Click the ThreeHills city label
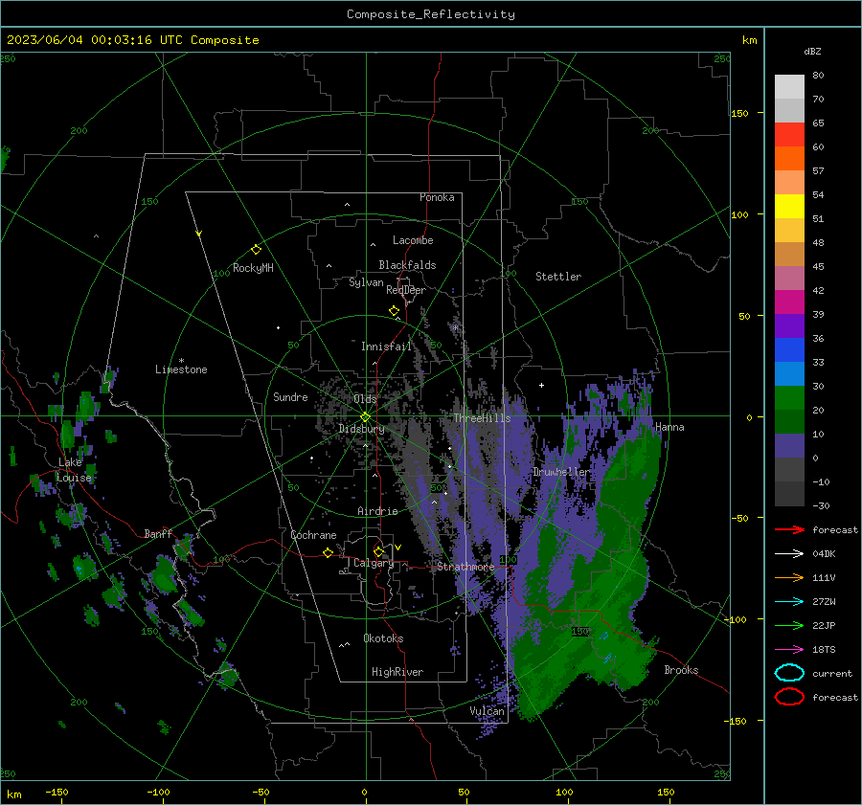 coord(482,418)
